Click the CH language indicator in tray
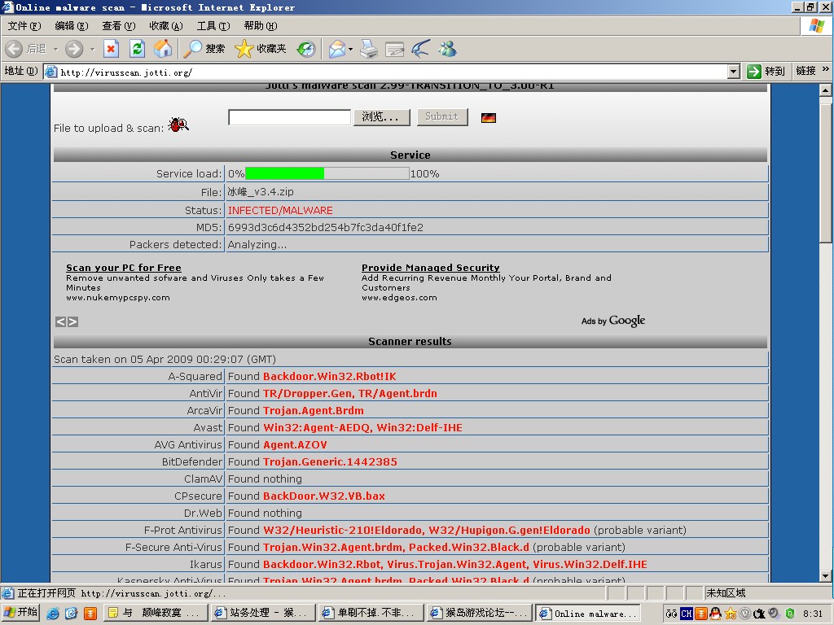Screen dimensions: 834x625 (687, 614)
